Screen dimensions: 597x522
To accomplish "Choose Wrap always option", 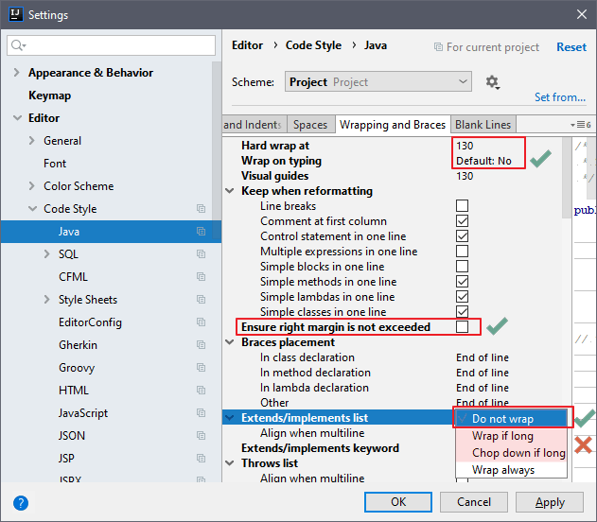I will click(511, 470).
